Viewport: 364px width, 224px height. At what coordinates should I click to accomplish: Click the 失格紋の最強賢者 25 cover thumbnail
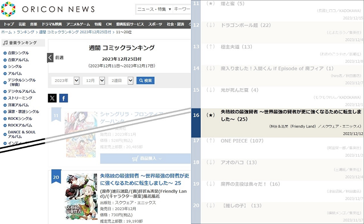[81, 197]
